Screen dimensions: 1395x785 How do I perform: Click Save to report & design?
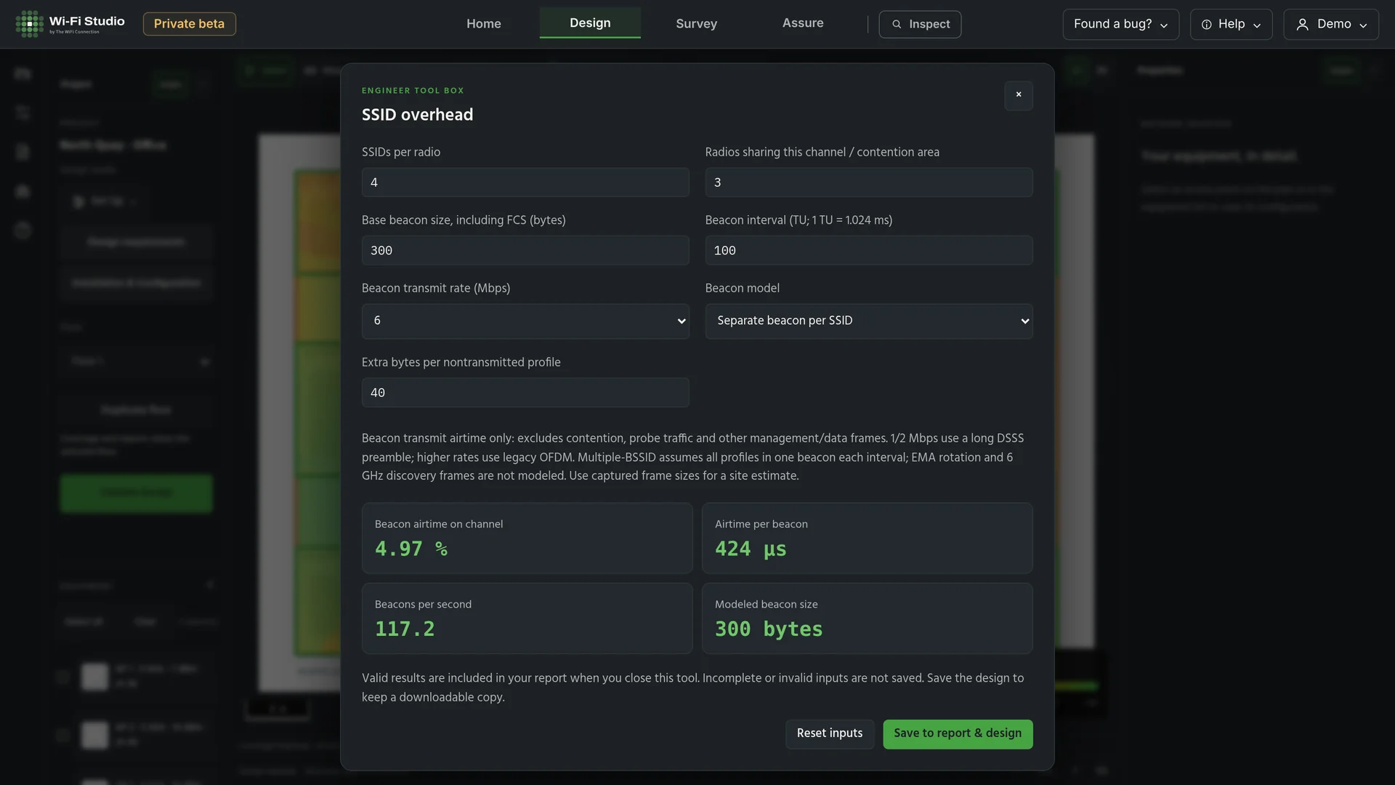coord(958,734)
